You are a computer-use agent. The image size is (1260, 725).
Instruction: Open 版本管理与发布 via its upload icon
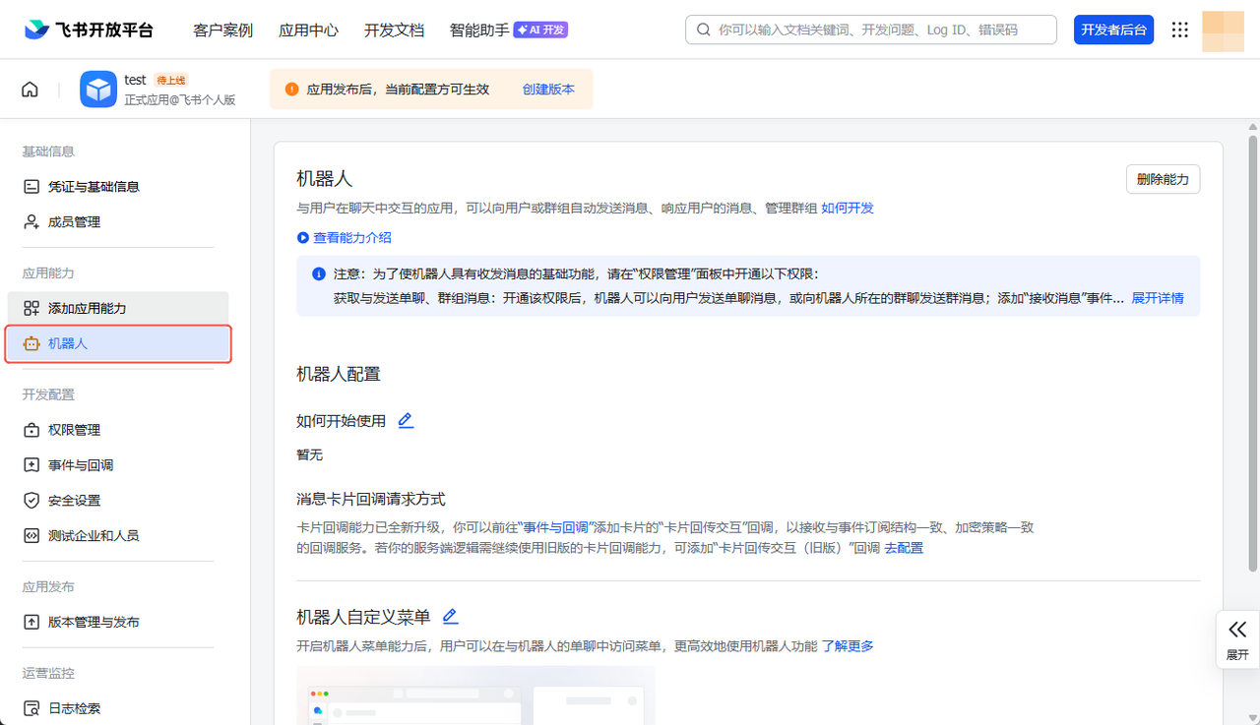pyautogui.click(x=31, y=621)
